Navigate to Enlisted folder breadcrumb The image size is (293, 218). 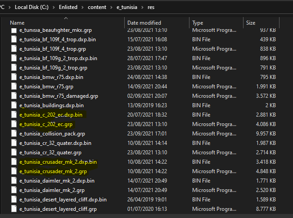tap(68, 7)
